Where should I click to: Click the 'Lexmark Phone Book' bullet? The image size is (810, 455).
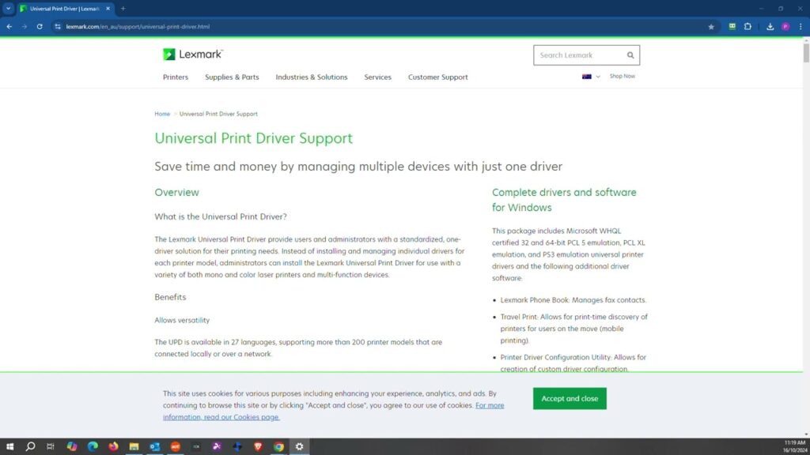pyautogui.click(x=573, y=300)
